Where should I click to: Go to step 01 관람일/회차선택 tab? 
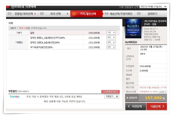(22, 14)
